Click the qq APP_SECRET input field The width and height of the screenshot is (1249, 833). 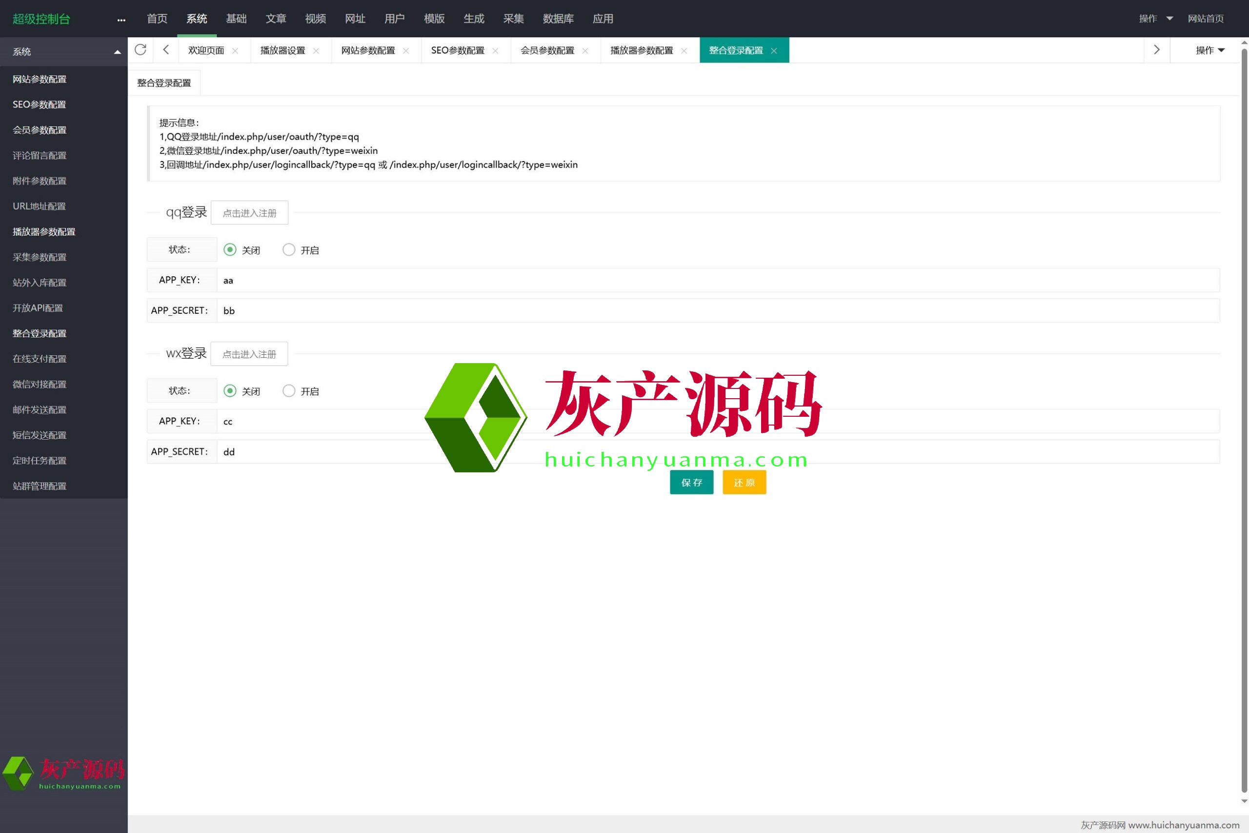pyautogui.click(x=717, y=311)
